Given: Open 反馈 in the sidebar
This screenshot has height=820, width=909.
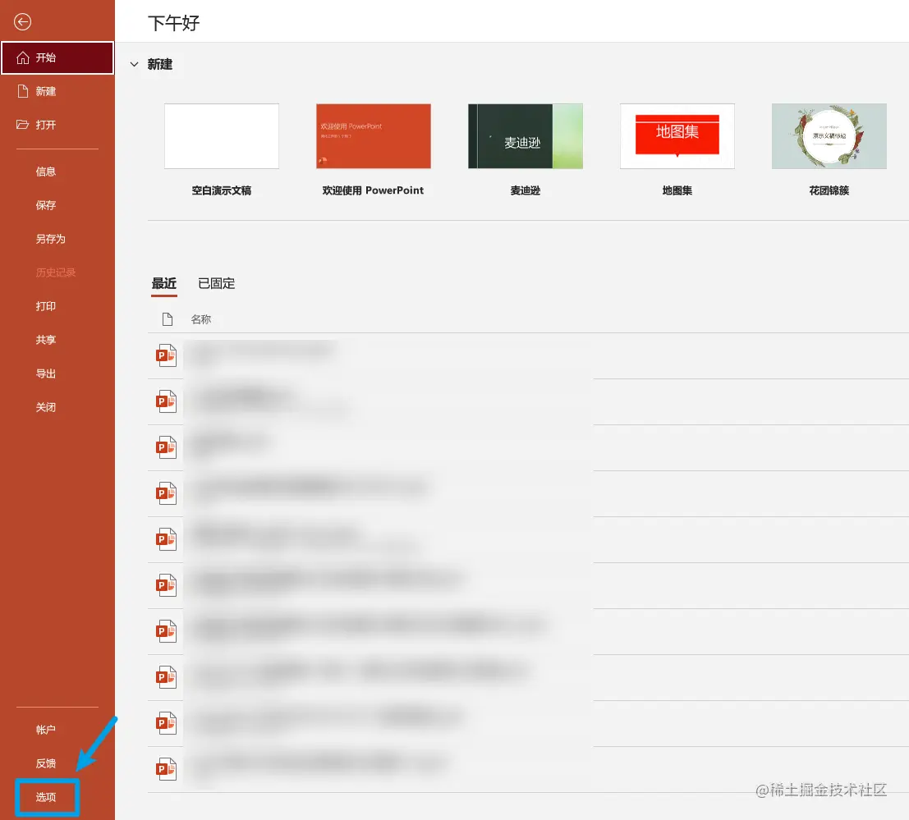Looking at the screenshot, I should (x=46, y=763).
